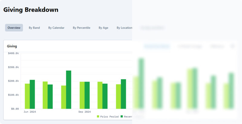Click the Sep 2024 dark green bar
The width and height of the screenshot is (242, 124).
(87, 95)
